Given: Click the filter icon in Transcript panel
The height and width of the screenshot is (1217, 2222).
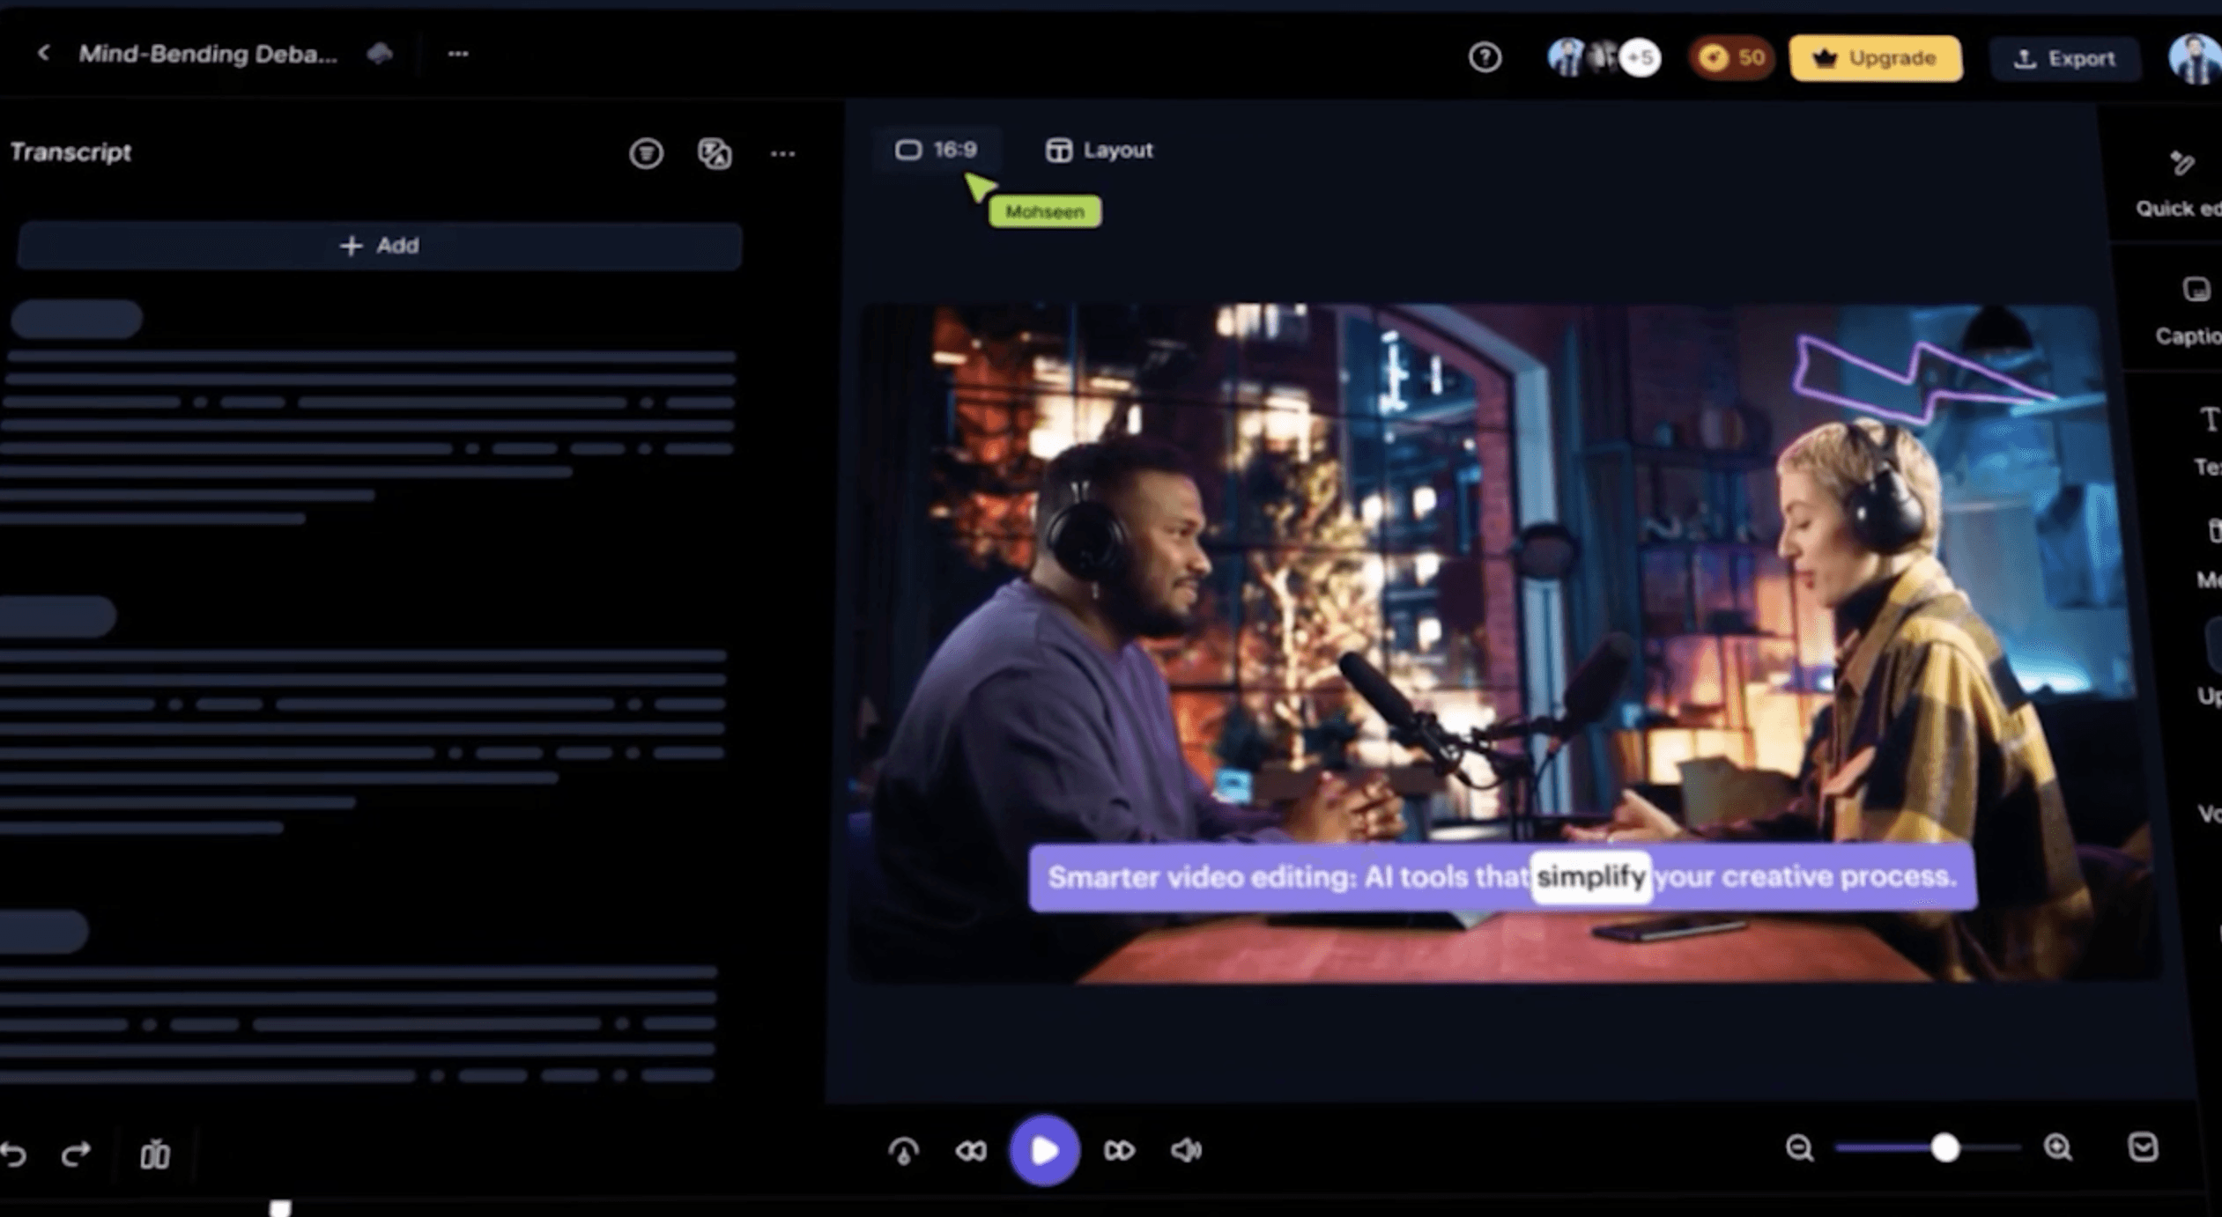Looking at the screenshot, I should (x=646, y=153).
